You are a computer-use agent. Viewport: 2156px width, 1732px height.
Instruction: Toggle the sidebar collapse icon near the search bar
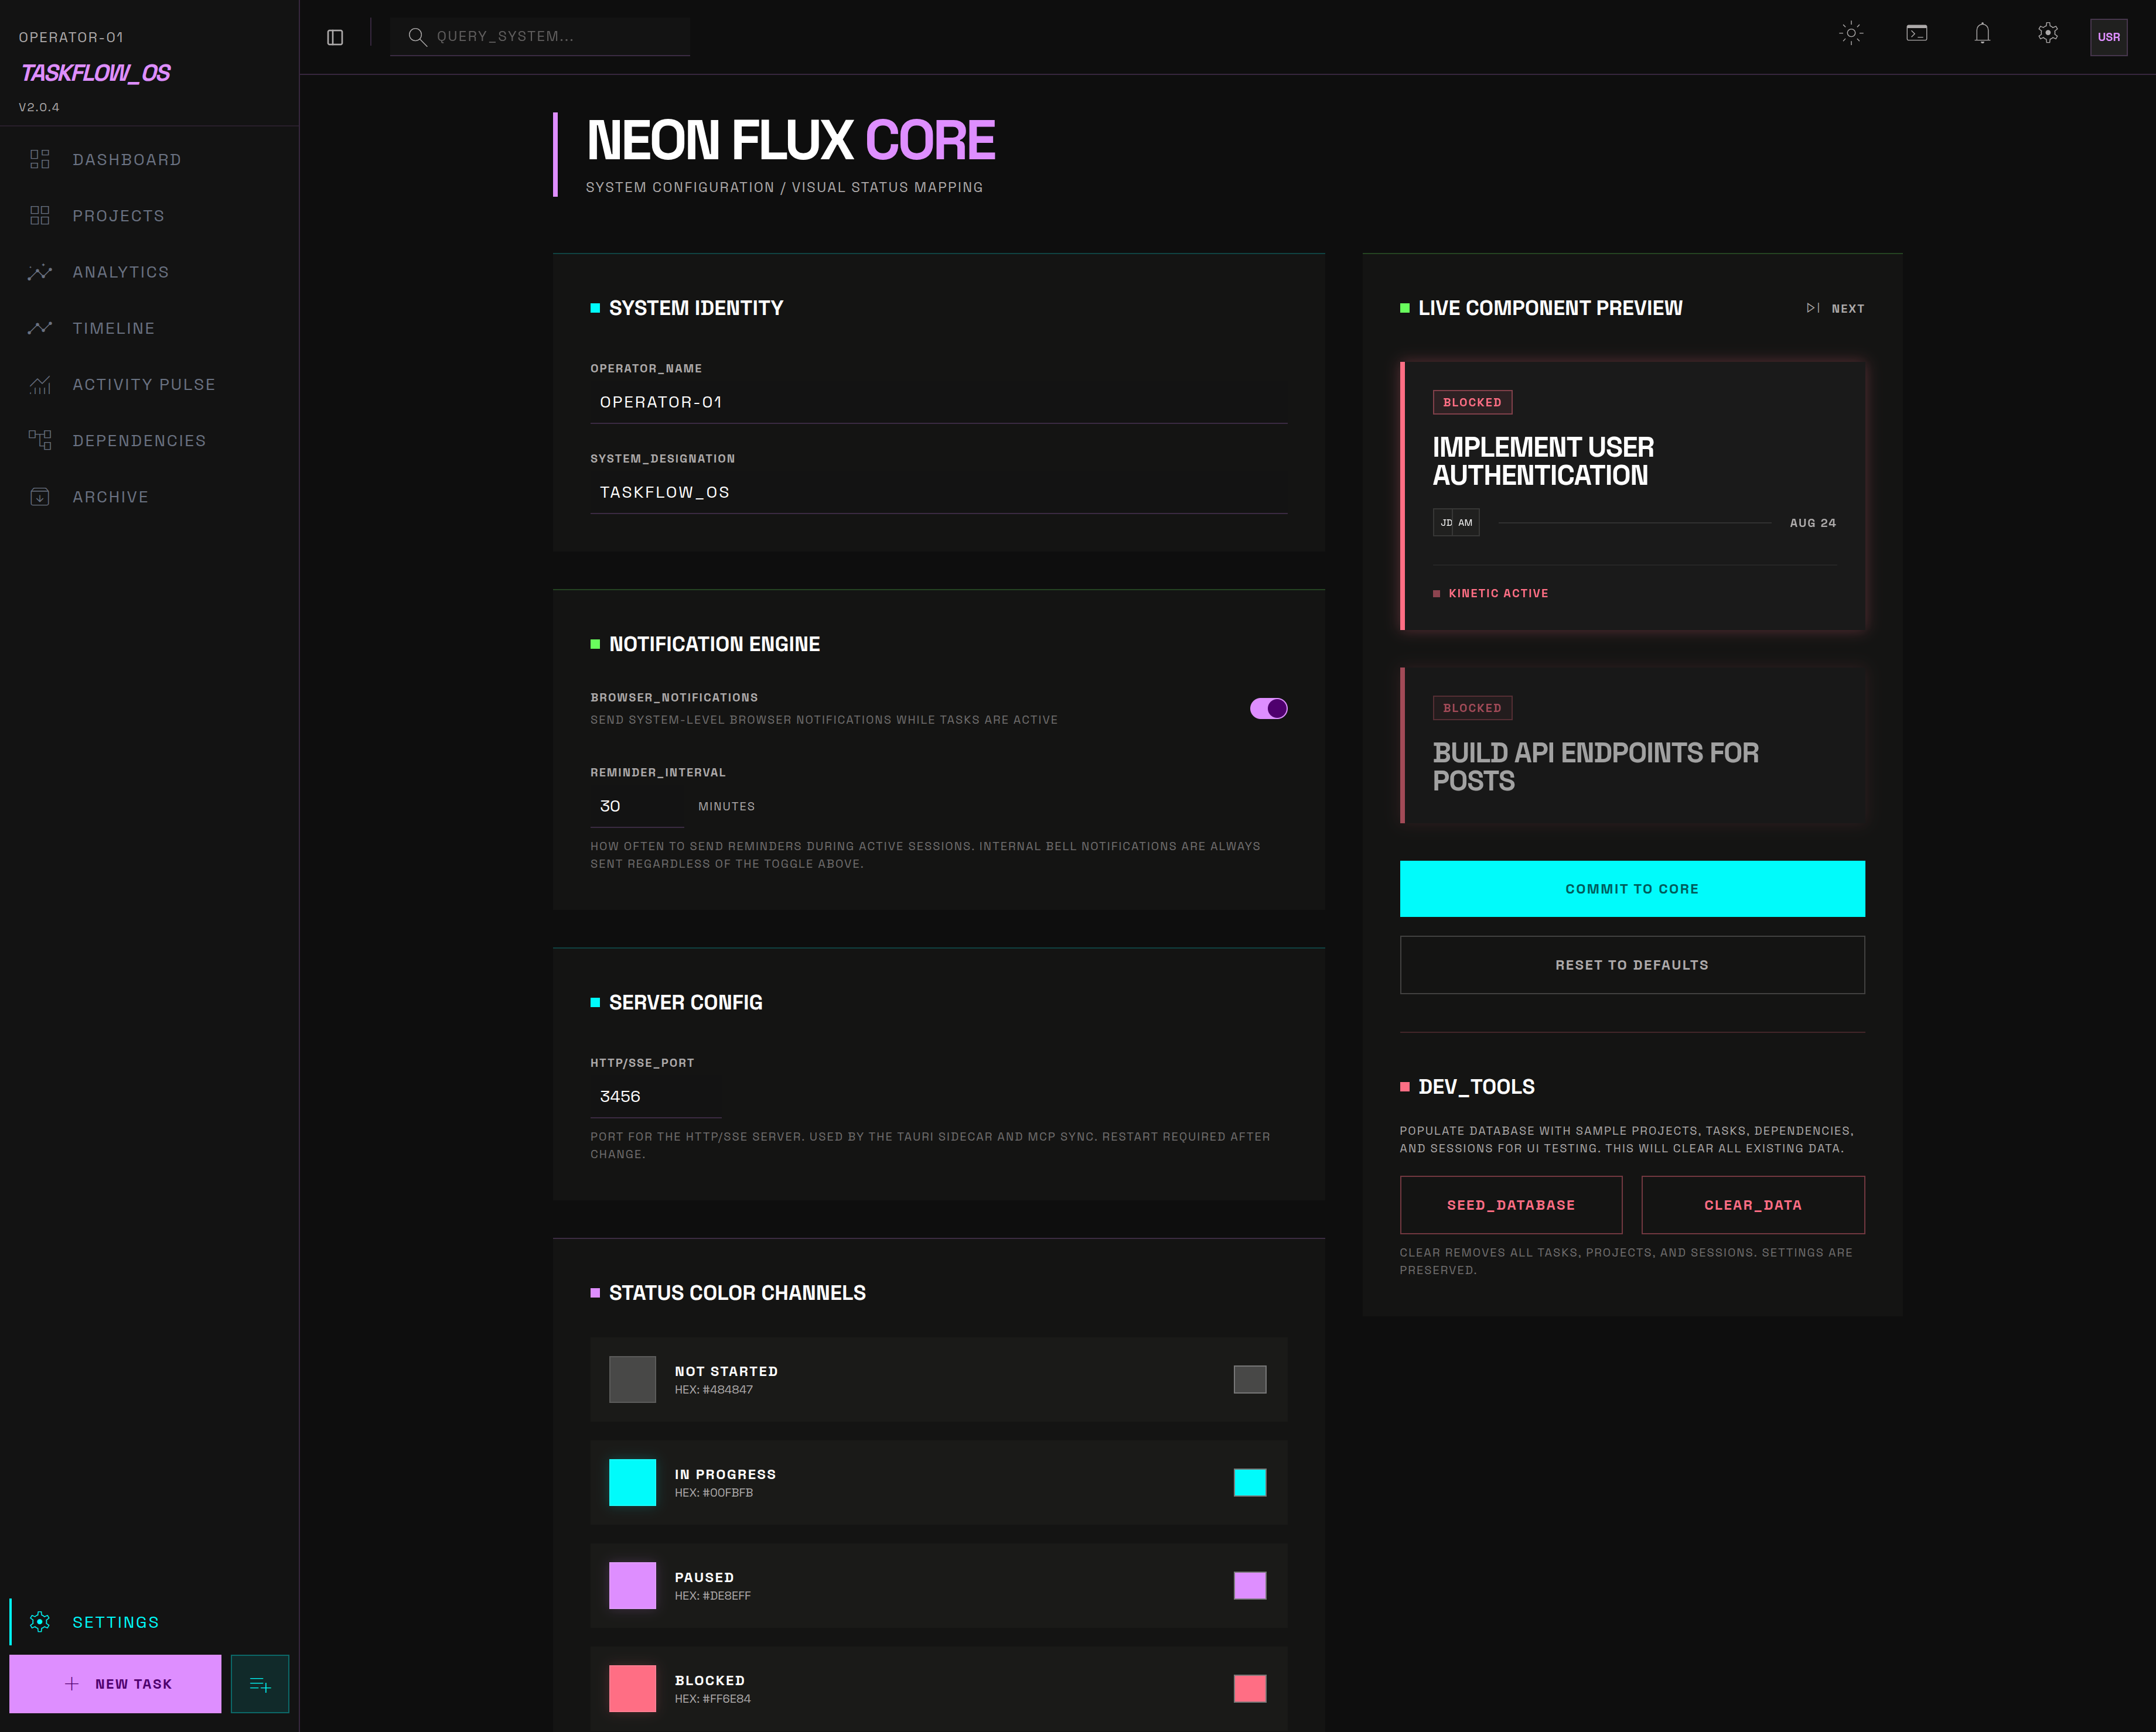pyautogui.click(x=335, y=36)
